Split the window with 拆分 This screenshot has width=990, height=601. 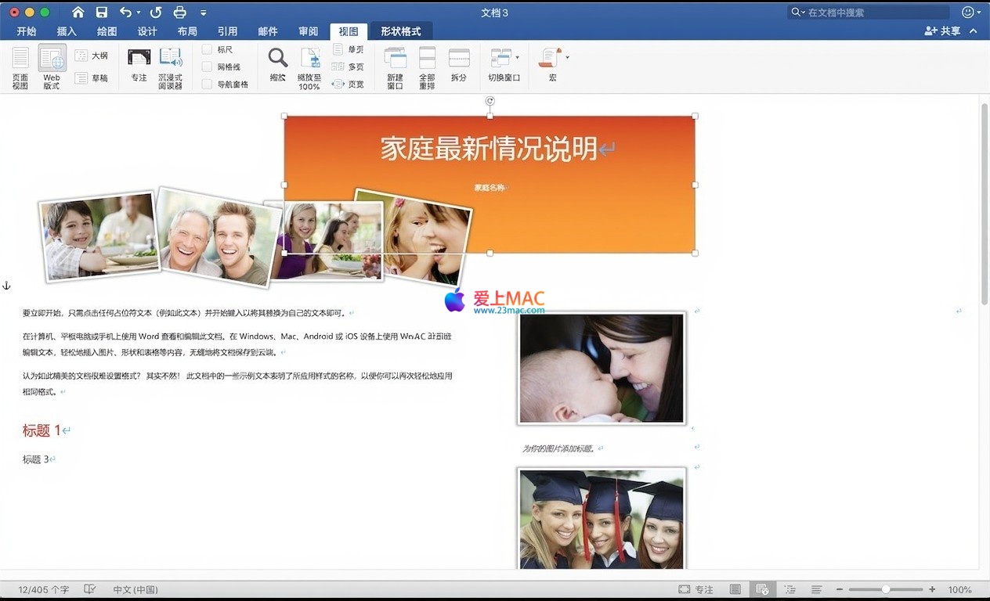(x=459, y=66)
